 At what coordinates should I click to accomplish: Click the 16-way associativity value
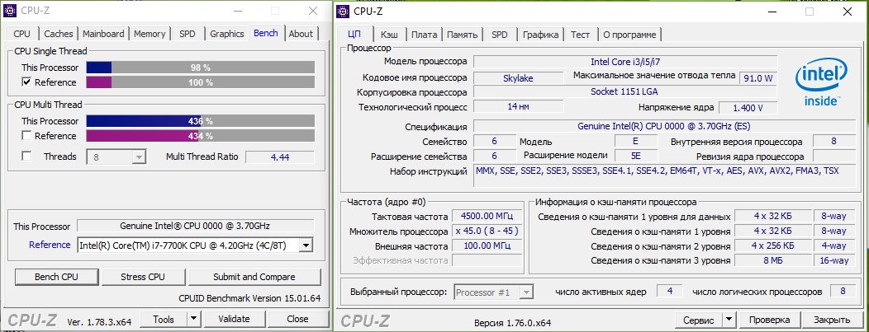[x=834, y=260]
